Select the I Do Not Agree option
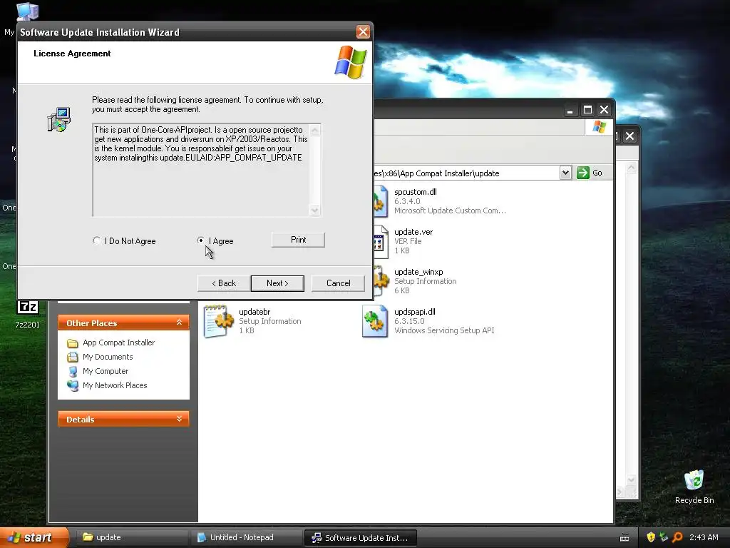730x548 pixels. point(96,240)
